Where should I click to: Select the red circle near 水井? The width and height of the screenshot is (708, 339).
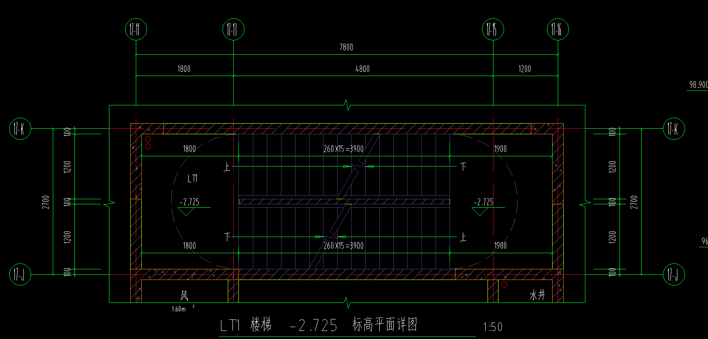pos(504,285)
